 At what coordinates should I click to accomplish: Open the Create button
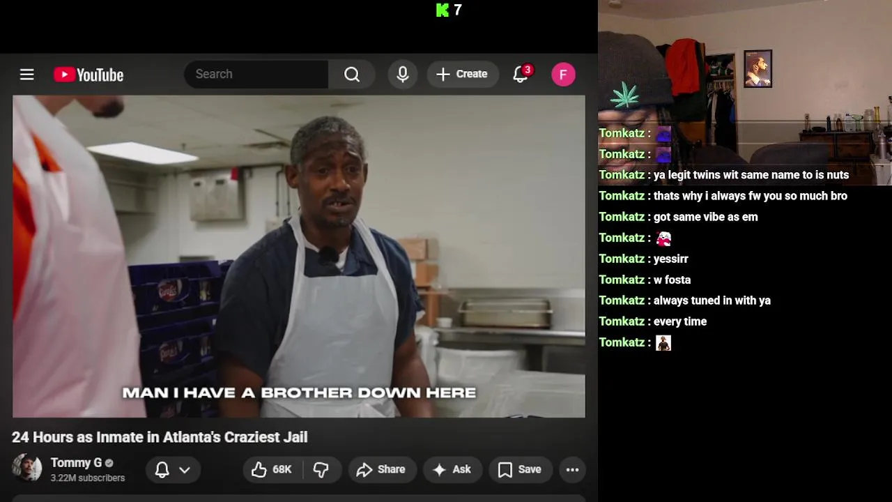(x=462, y=74)
